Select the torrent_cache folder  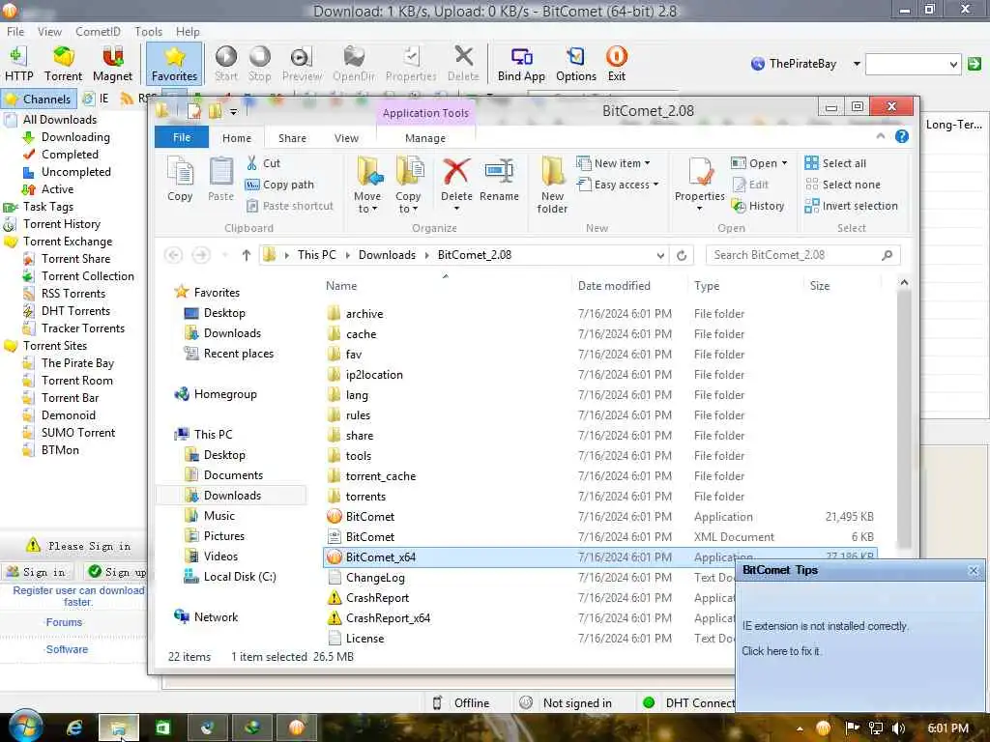click(380, 475)
